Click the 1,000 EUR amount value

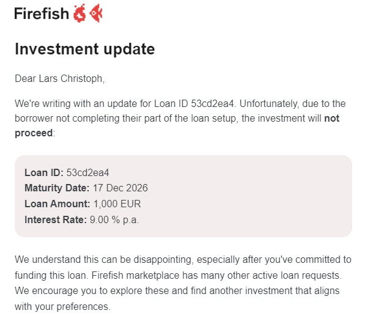pyautogui.click(x=117, y=204)
